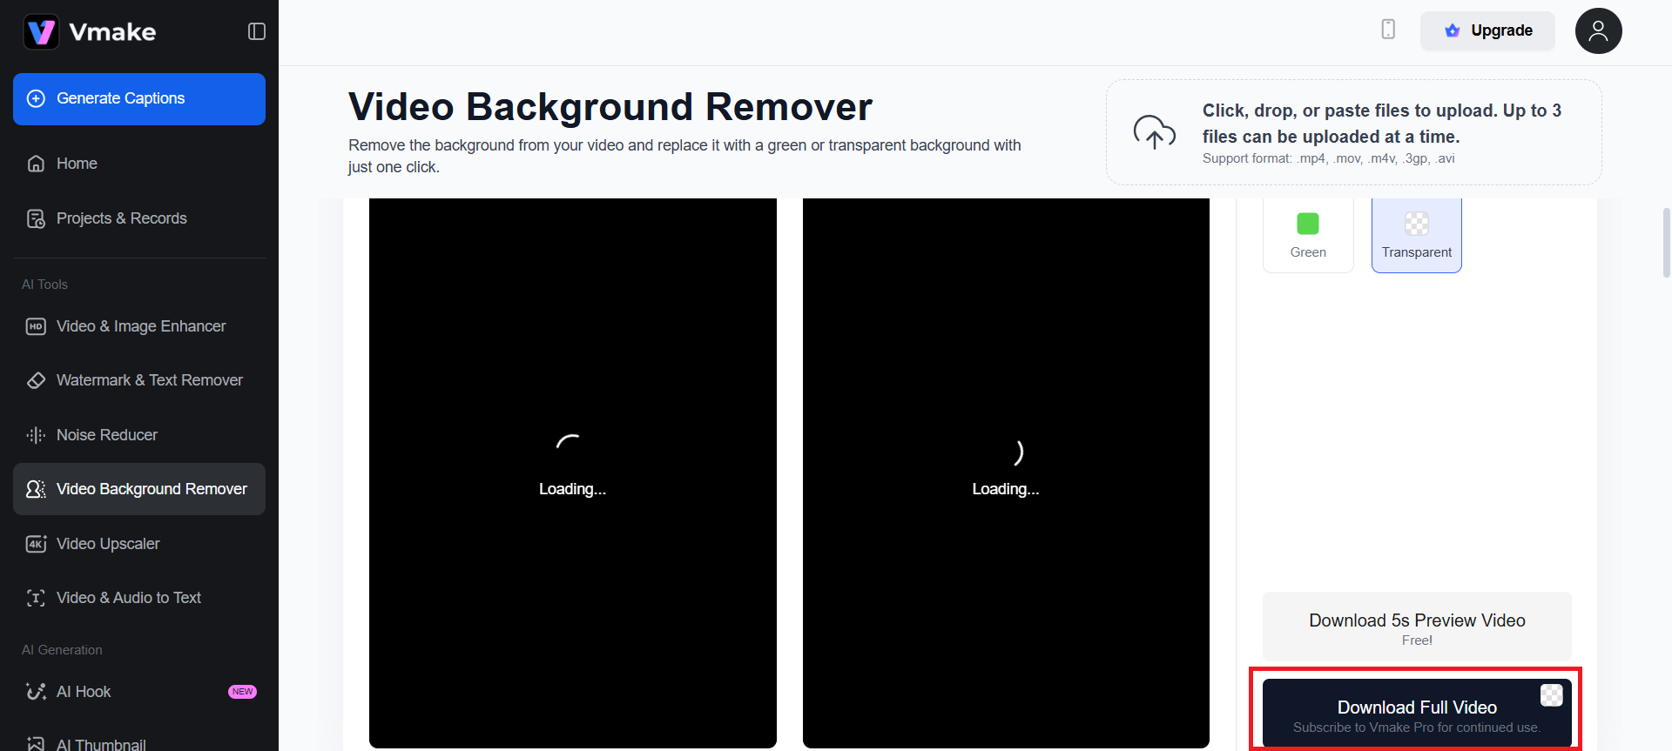Download the 5s preview video
This screenshot has height=751, width=1672.
pyautogui.click(x=1417, y=627)
